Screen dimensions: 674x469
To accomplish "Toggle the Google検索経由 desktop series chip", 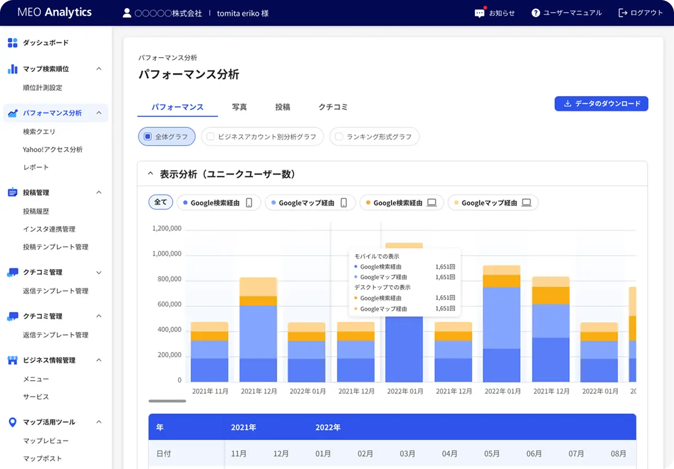I will coord(401,203).
